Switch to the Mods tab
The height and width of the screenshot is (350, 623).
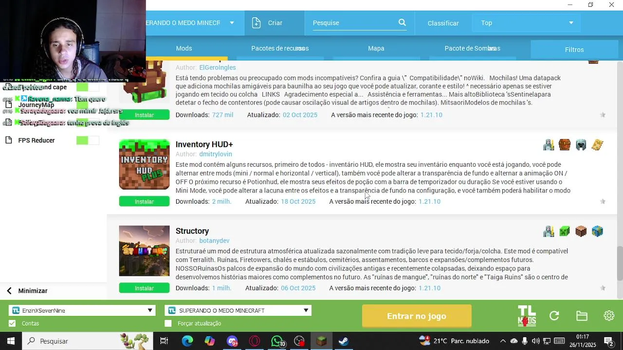184,48
